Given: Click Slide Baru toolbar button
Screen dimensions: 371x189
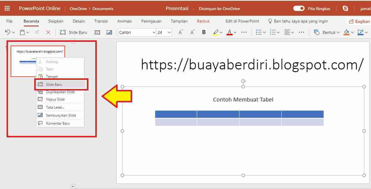Looking at the screenshot, I should point(74,32).
